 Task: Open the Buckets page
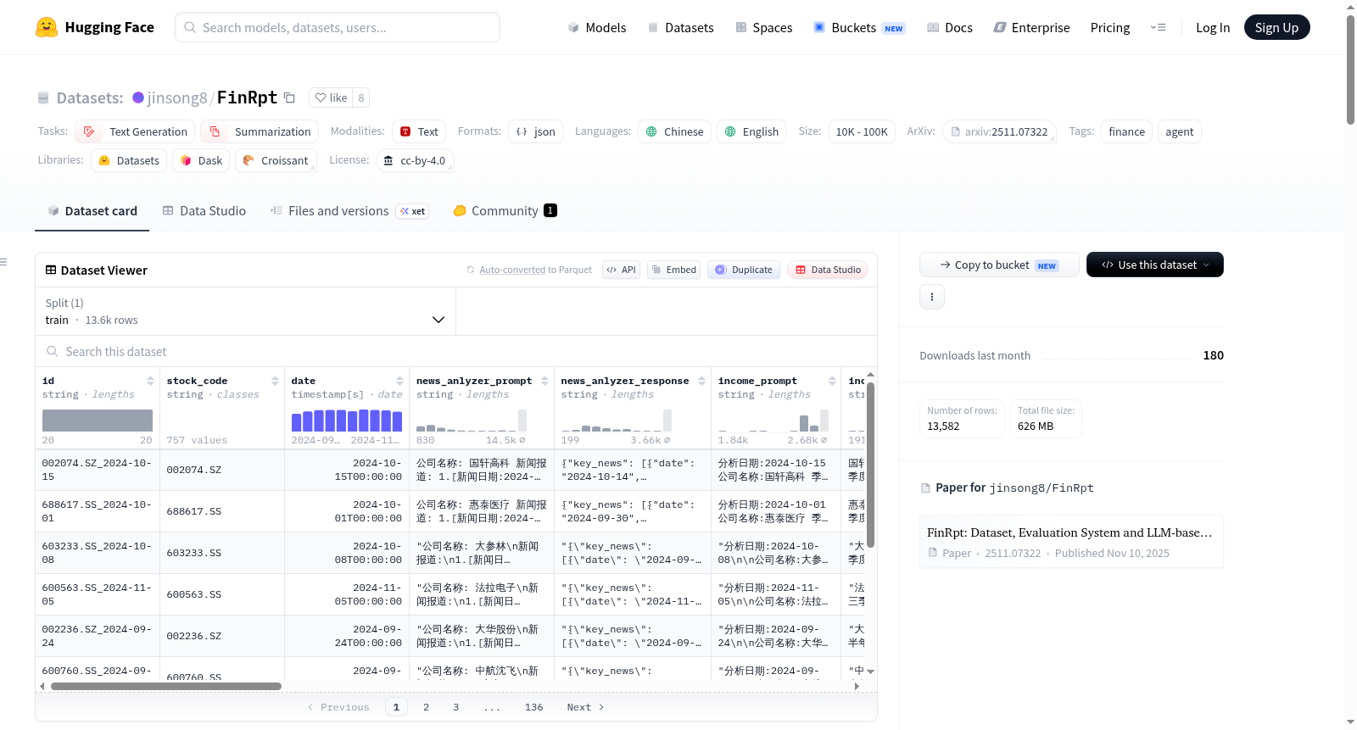[x=859, y=27]
